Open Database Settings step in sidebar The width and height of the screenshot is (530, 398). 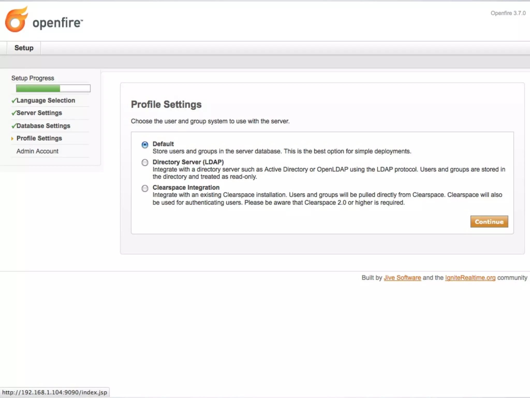click(x=43, y=126)
